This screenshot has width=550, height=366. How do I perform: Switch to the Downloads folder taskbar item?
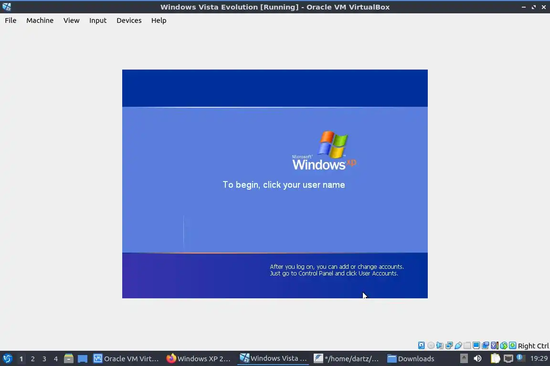click(411, 358)
